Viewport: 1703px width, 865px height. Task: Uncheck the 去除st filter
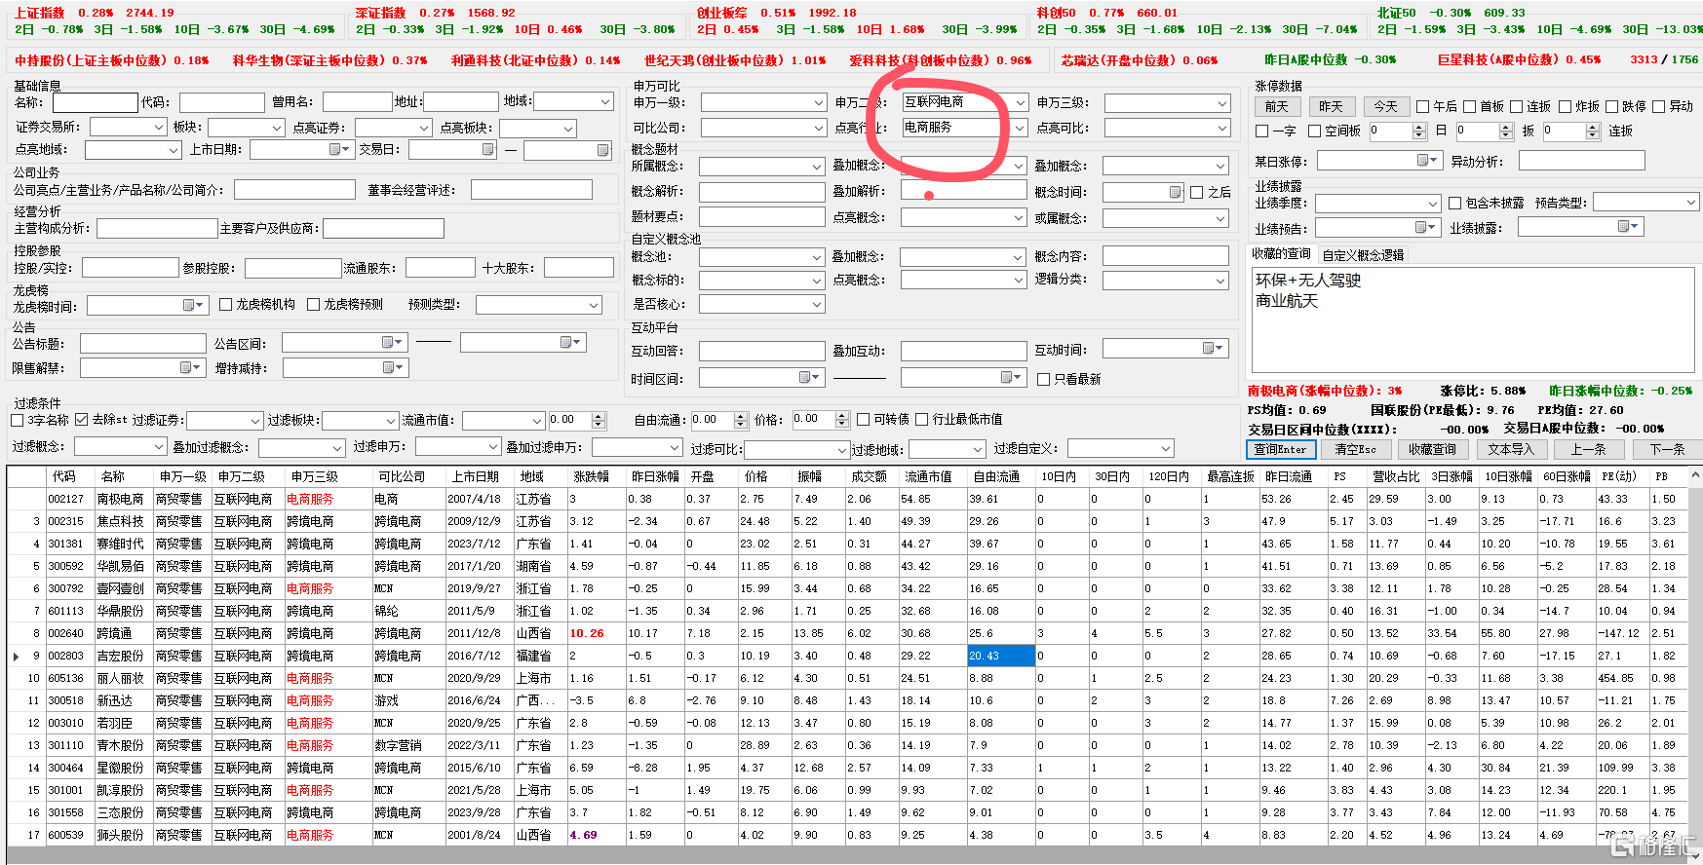click(81, 420)
